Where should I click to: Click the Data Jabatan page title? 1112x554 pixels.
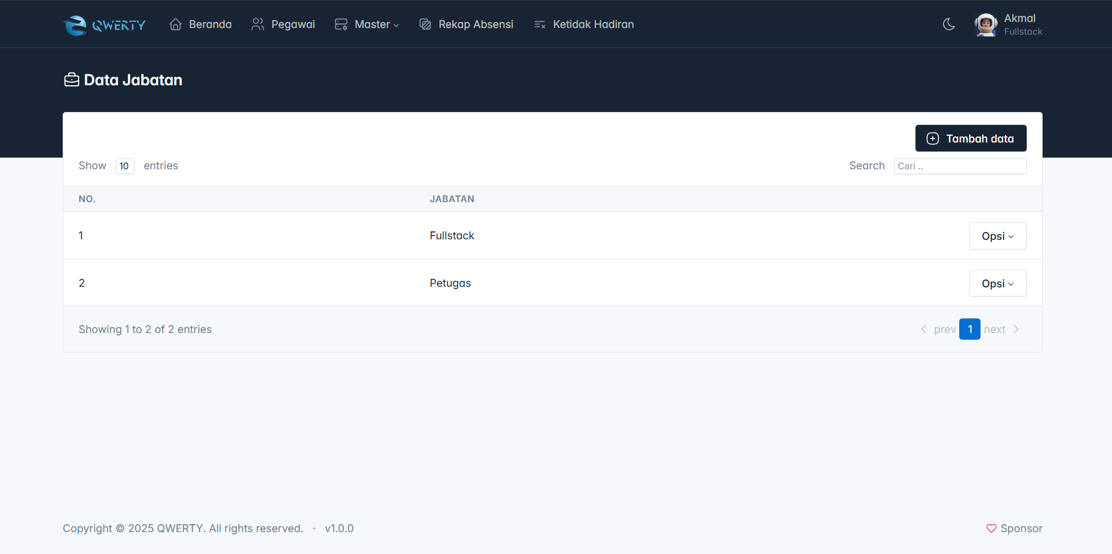[133, 80]
